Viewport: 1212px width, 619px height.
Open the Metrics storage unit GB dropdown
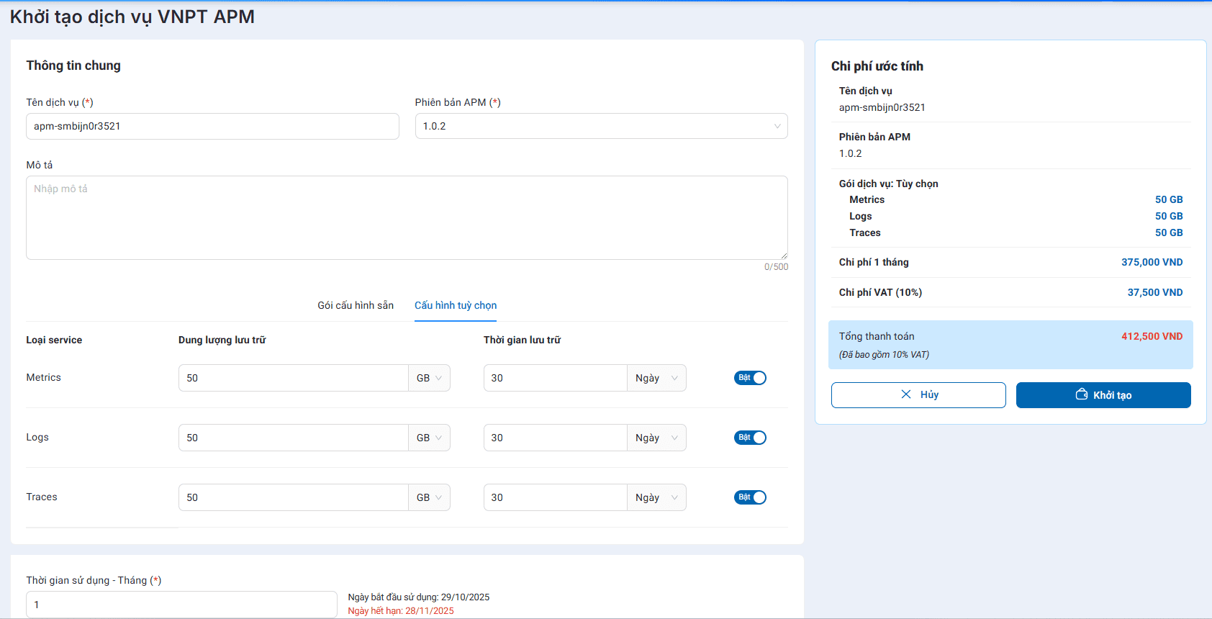point(429,378)
